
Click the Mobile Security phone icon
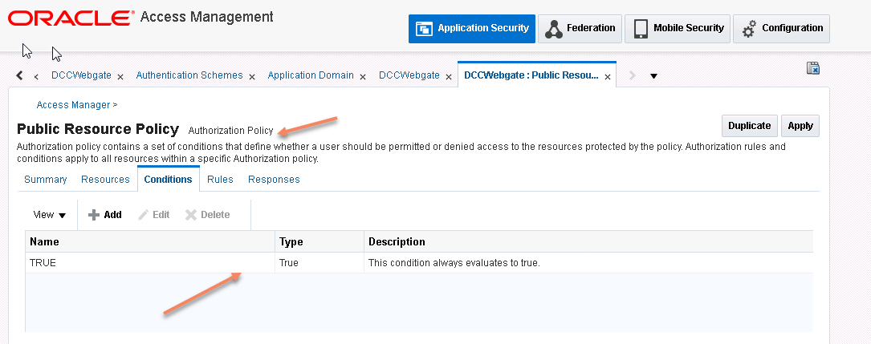pyautogui.click(x=641, y=28)
